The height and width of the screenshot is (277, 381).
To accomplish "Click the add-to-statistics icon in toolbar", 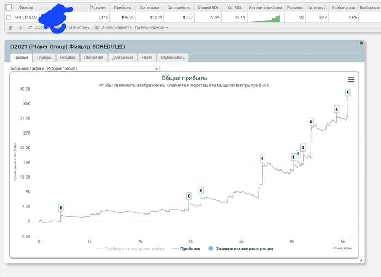I will point(30,27).
